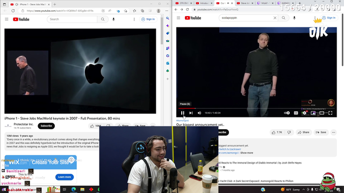Open Edge collections icon
This screenshot has width=344, height=193.
142,11
